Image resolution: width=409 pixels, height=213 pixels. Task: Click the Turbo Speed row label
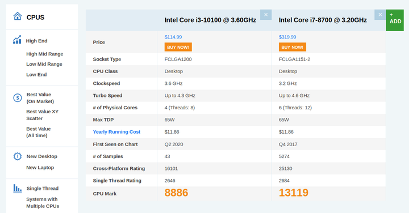click(x=107, y=95)
